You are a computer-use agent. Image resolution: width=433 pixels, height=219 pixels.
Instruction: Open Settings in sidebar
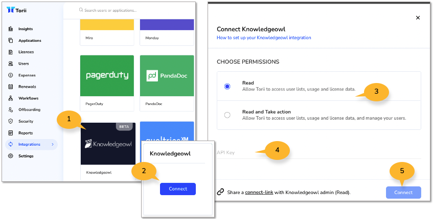click(x=26, y=156)
